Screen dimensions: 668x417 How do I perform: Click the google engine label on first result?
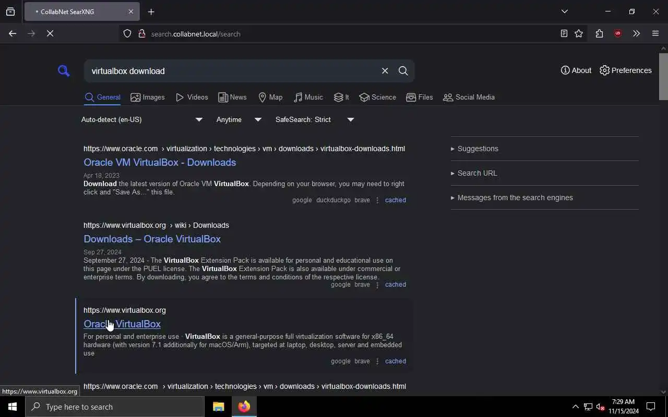[x=302, y=200]
